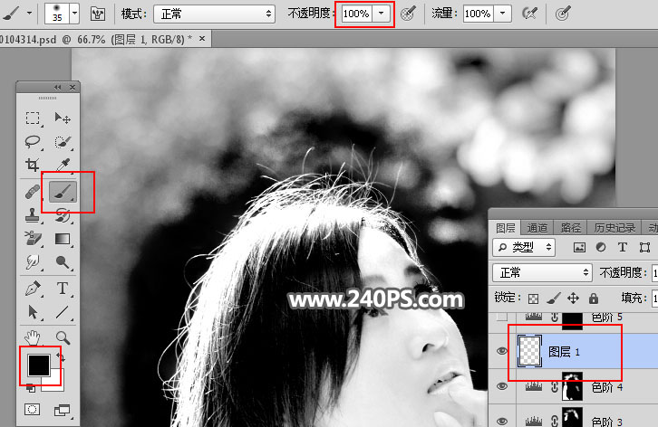658x427 pixels.
Task: Open brush size 35 preset dropdown
Action: coord(74,14)
